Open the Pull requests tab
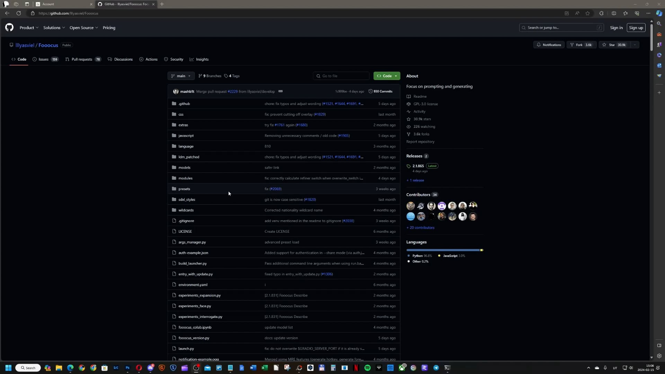 (x=83, y=59)
